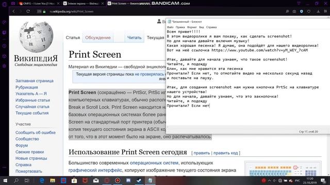Click Notepad status text Стр 17, стлб 20
The height and width of the screenshot is (185, 330).
coord(308,132)
